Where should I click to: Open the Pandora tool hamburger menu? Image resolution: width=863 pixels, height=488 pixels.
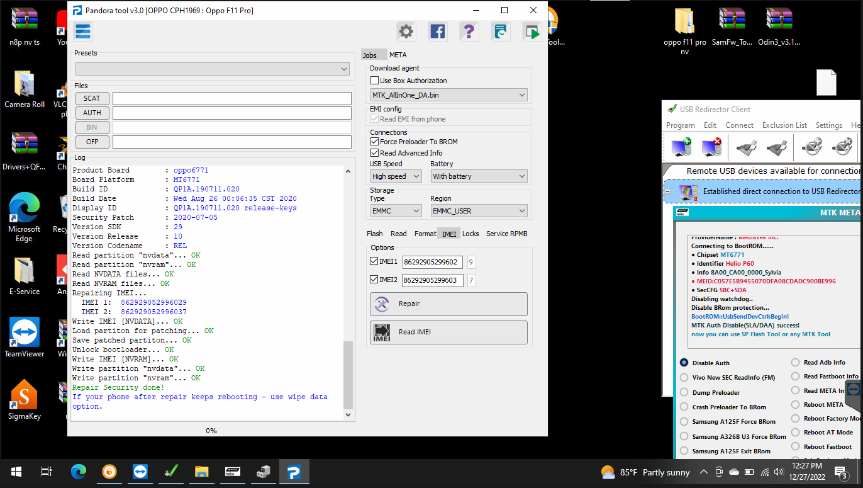[x=83, y=31]
